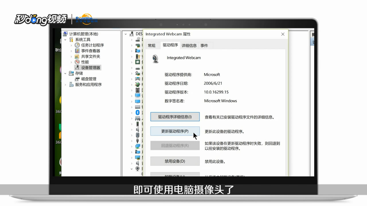Screen dimensions: 367x206
Task: Close the Integrated Webcam 属性 dialog
Action: 283,34
